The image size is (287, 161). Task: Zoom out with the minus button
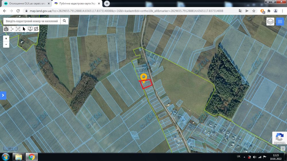click(6, 44)
